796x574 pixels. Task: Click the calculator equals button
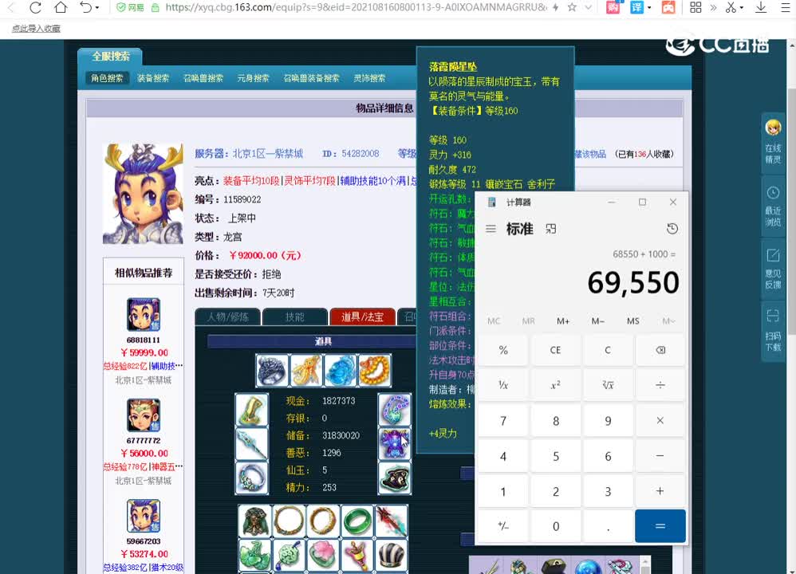point(660,526)
